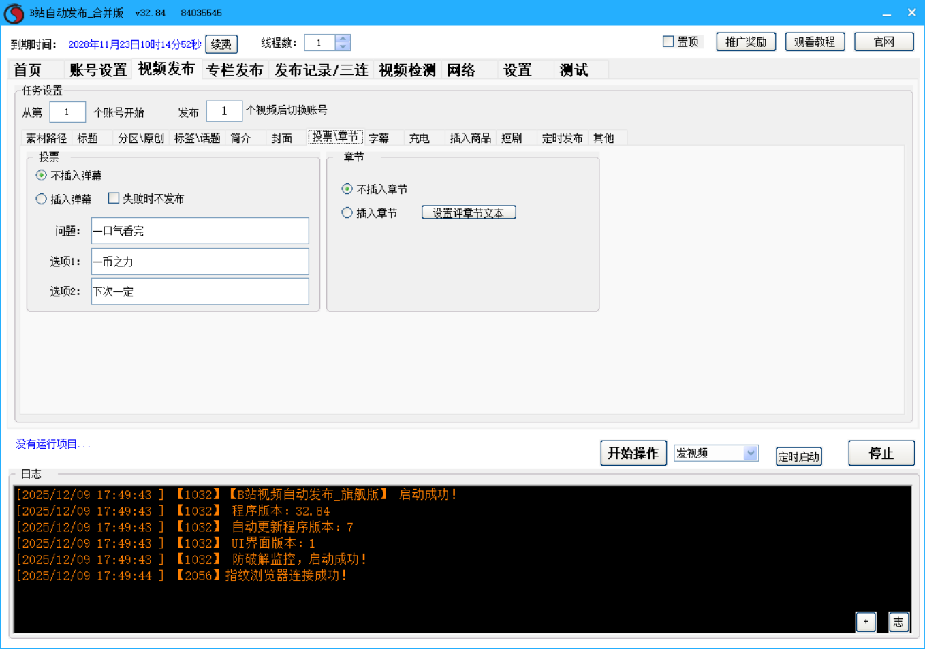This screenshot has width=925, height=649.
Task: Open the 视频检测 tab
Action: [407, 69]
